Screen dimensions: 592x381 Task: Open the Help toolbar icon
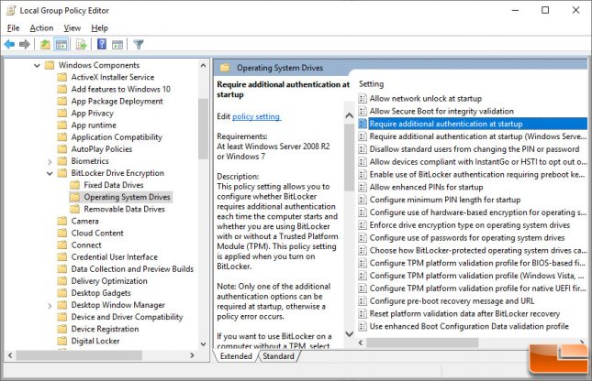(x=102, y=44)
